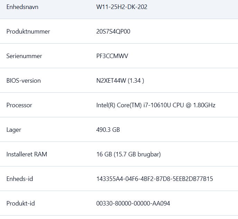The height and width of the screenshot is (219, 238).
Task: Select the Enheds-id label
Action: (x=20, y=179)
